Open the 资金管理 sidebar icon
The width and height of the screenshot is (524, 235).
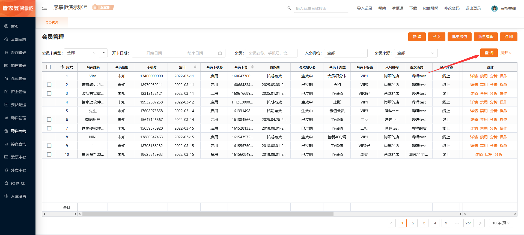pyautogui.click(x=6, y=91)
